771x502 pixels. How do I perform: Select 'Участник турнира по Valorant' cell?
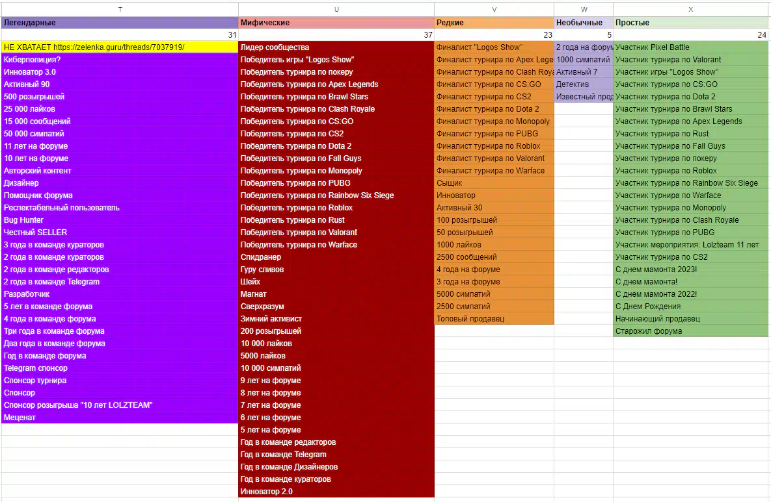tap(690, 59)
